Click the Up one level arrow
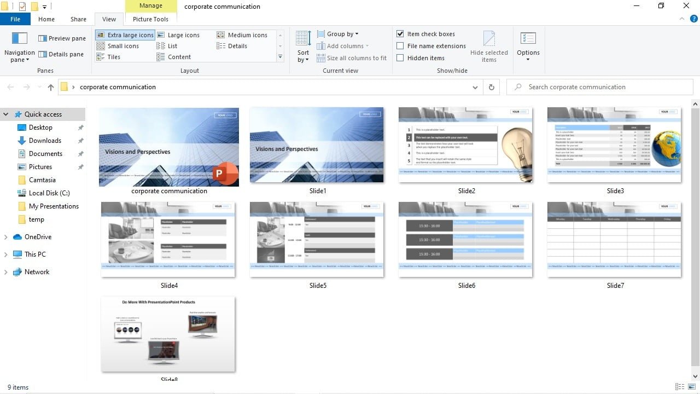The height and width of the screenshot is (394, 700). tap(51, 87)
